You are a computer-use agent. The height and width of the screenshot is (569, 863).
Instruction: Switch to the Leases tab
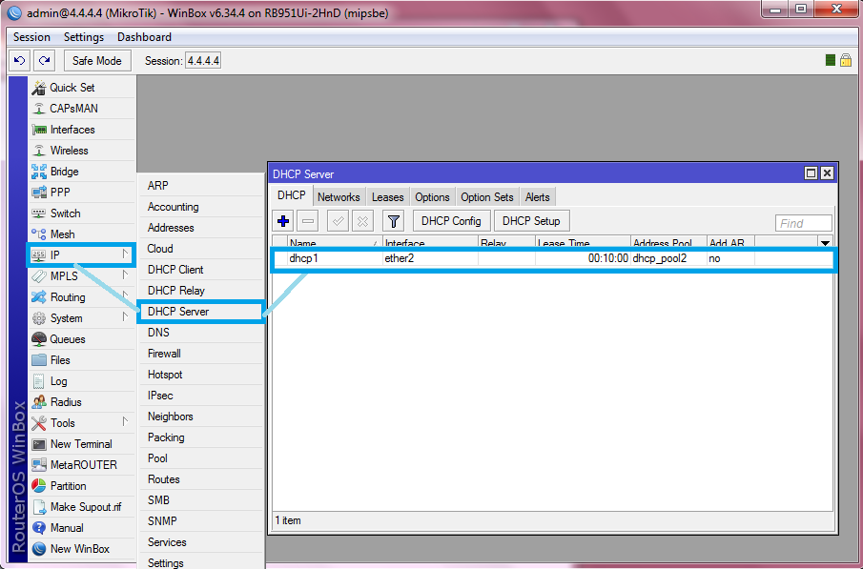pyautogui.click(x=387, y=197)
